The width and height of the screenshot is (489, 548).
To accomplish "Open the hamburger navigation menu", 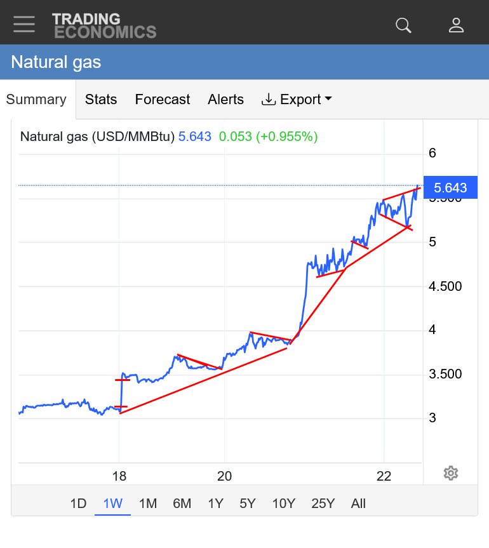I will click(x=24, y=24).
